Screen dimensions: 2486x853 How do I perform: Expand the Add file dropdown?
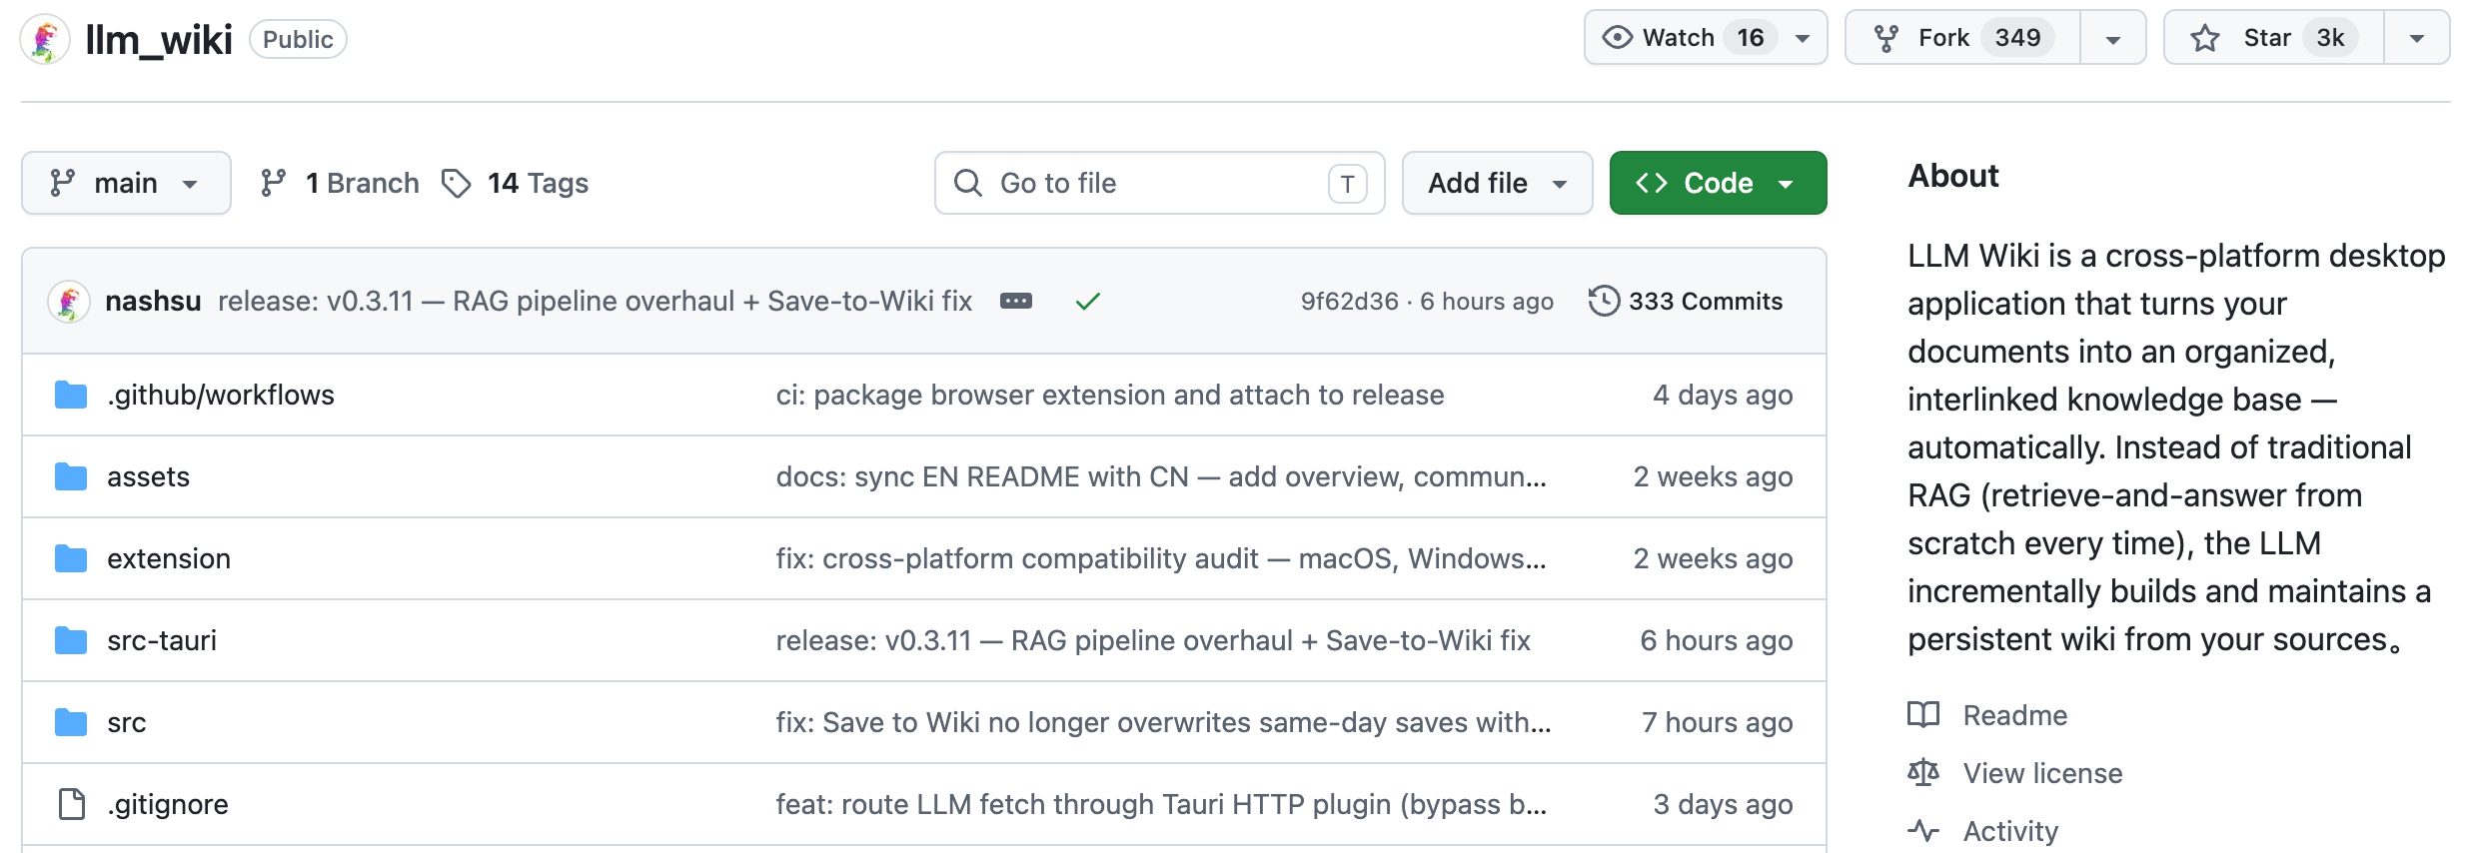pos(1496,184)
